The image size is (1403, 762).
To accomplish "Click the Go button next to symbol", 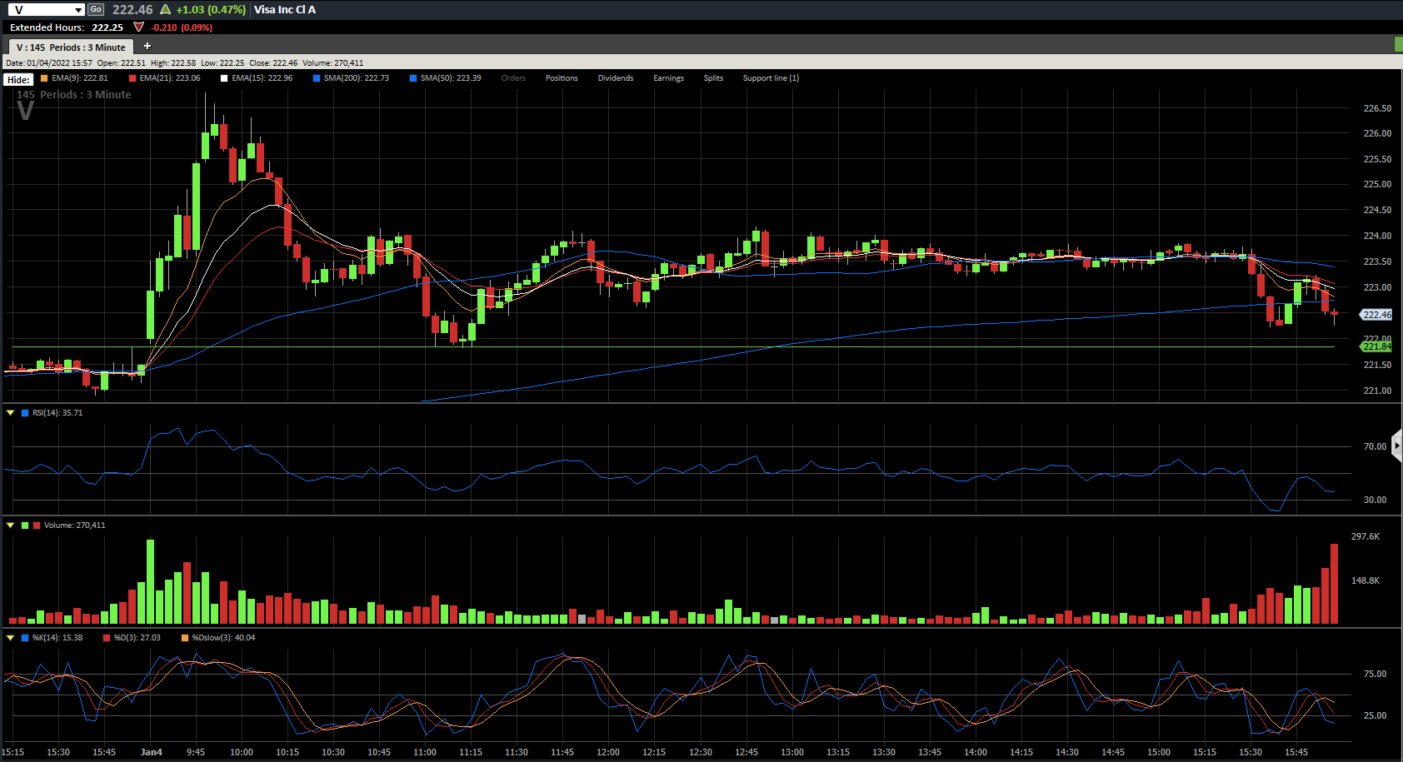I will [96, 9].
